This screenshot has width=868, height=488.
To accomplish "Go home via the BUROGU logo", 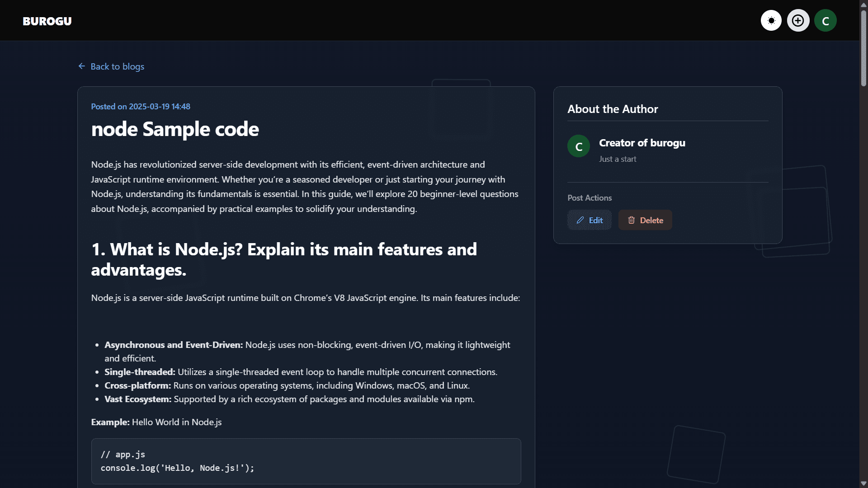I will coord(47,21).
